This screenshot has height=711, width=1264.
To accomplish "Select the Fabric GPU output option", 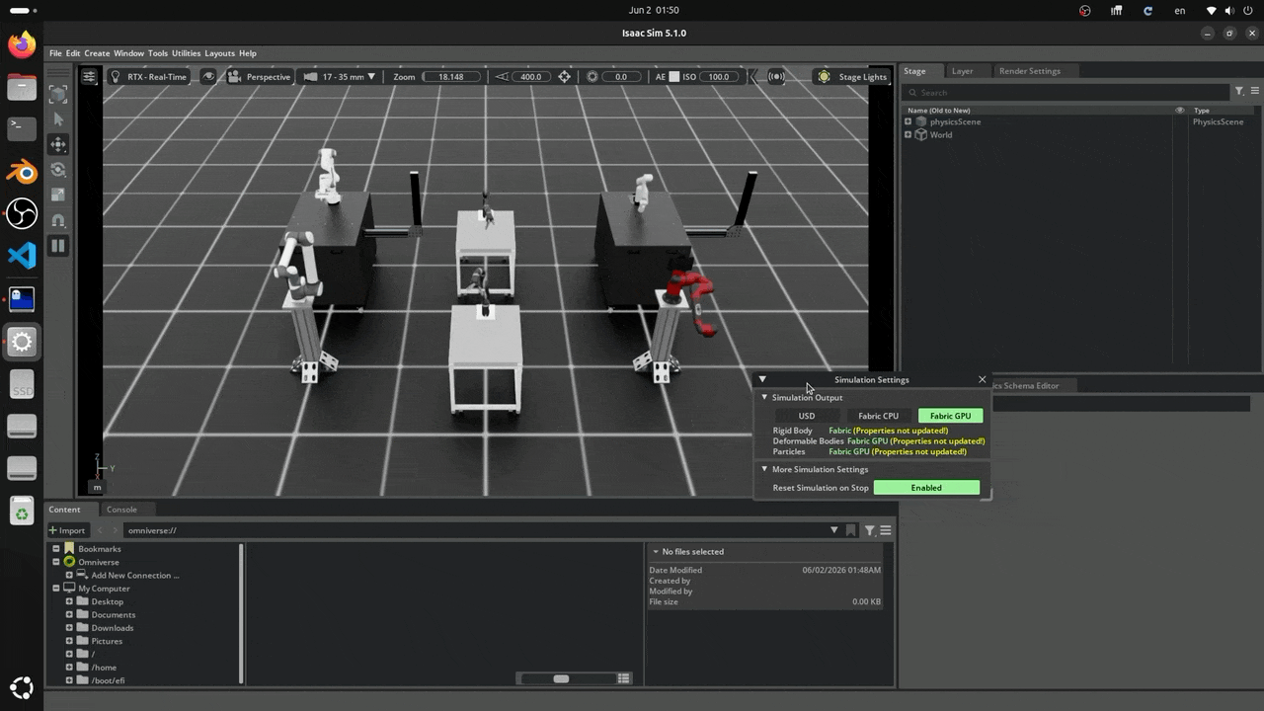I will (x=950, y=416).
